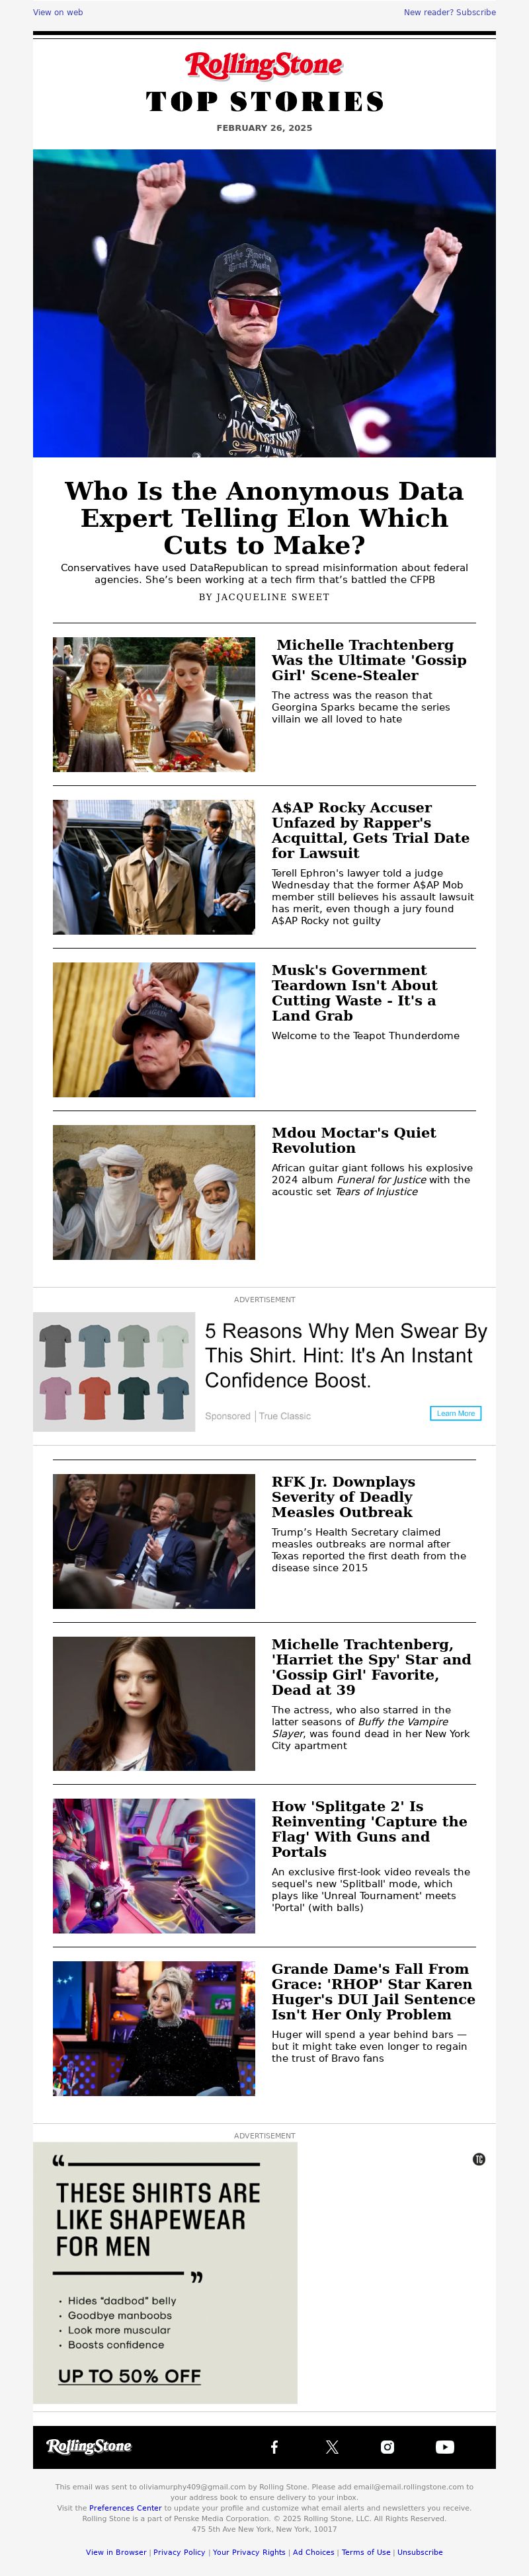Open the Privacy Policy footer link
529x2576 pixels.
click(x=179, y=2552)
